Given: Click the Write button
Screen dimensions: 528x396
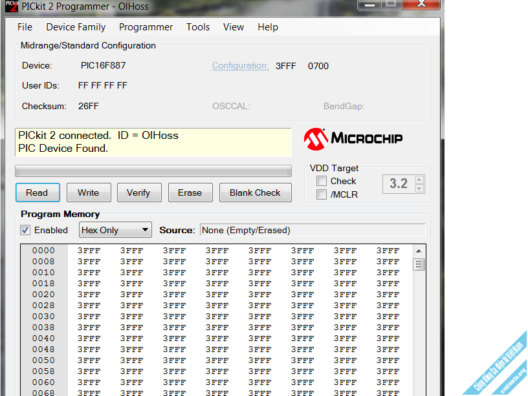Looking at the screenshot, I should (x=89, y=193).
